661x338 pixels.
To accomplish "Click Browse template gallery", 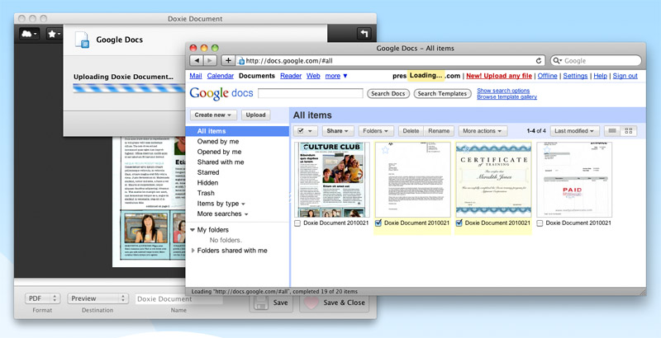I will pos(506,96).
